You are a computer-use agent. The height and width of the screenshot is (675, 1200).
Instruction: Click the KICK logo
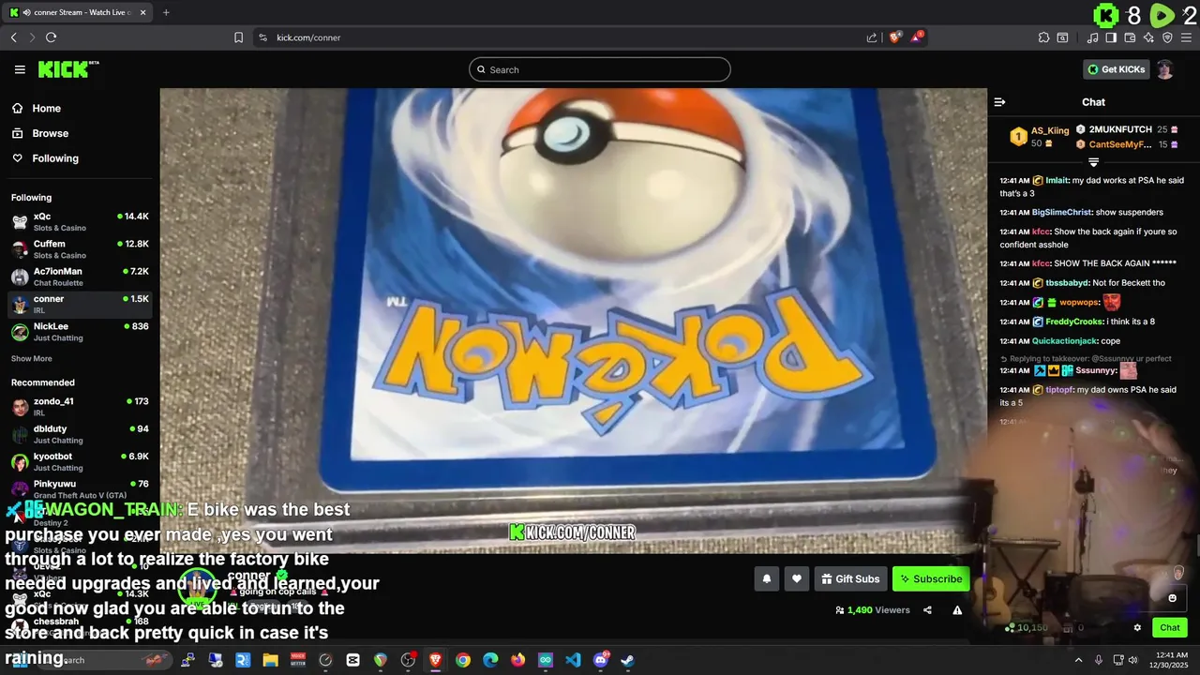pos(67,69)
